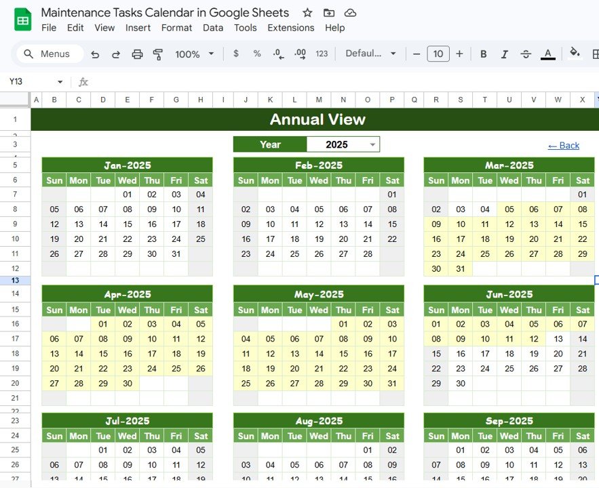Open the Insert menu

pos(138,28)
